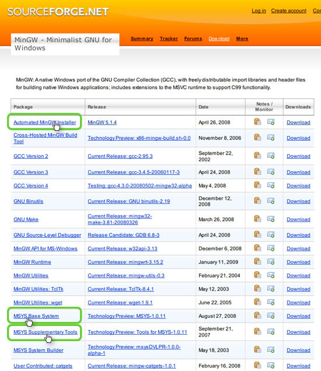Open notes icon for GNU Make
The image size is (321, 371).
tap(257, 219)
